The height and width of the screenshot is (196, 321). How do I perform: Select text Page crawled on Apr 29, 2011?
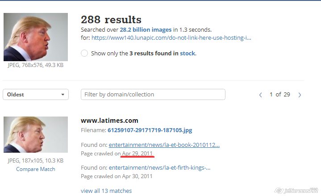pos(117,154)
